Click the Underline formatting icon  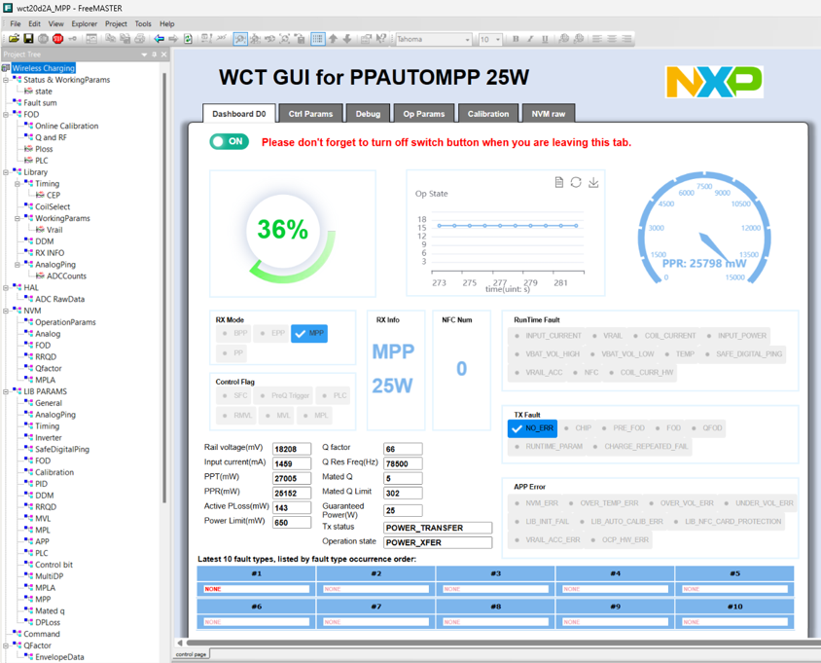545,39
